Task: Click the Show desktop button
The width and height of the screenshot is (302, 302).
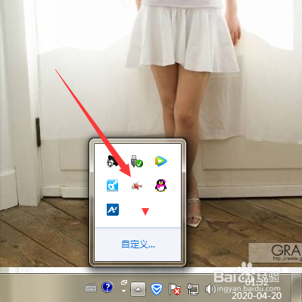Action: pyautogui.click(x=297, y=288)
